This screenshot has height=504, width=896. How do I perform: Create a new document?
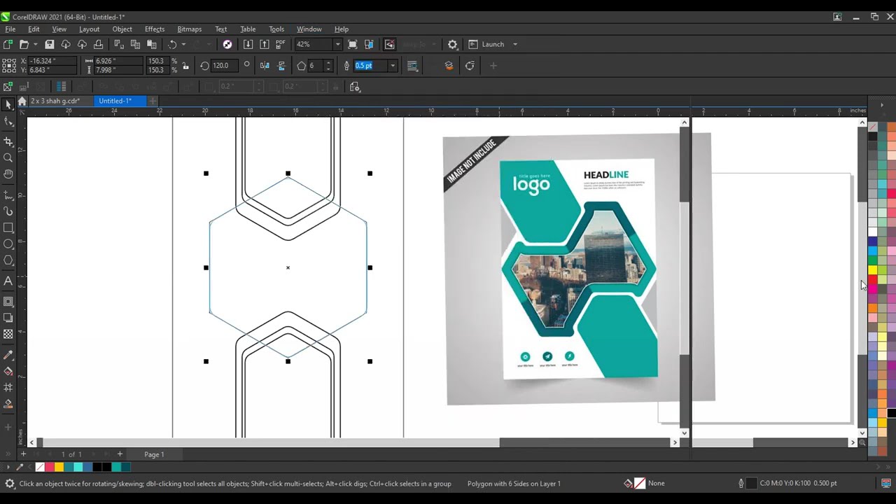8,44
